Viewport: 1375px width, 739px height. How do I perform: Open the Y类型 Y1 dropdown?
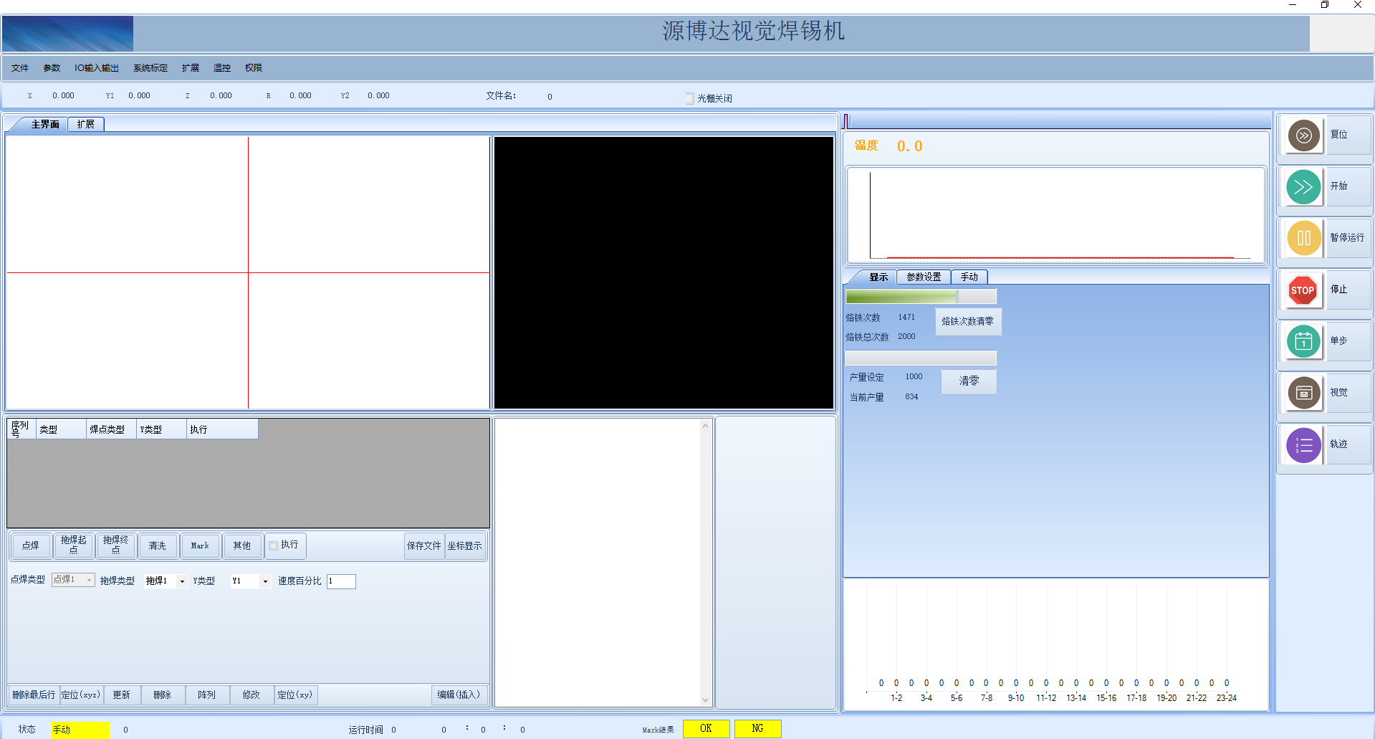(265, 581)
